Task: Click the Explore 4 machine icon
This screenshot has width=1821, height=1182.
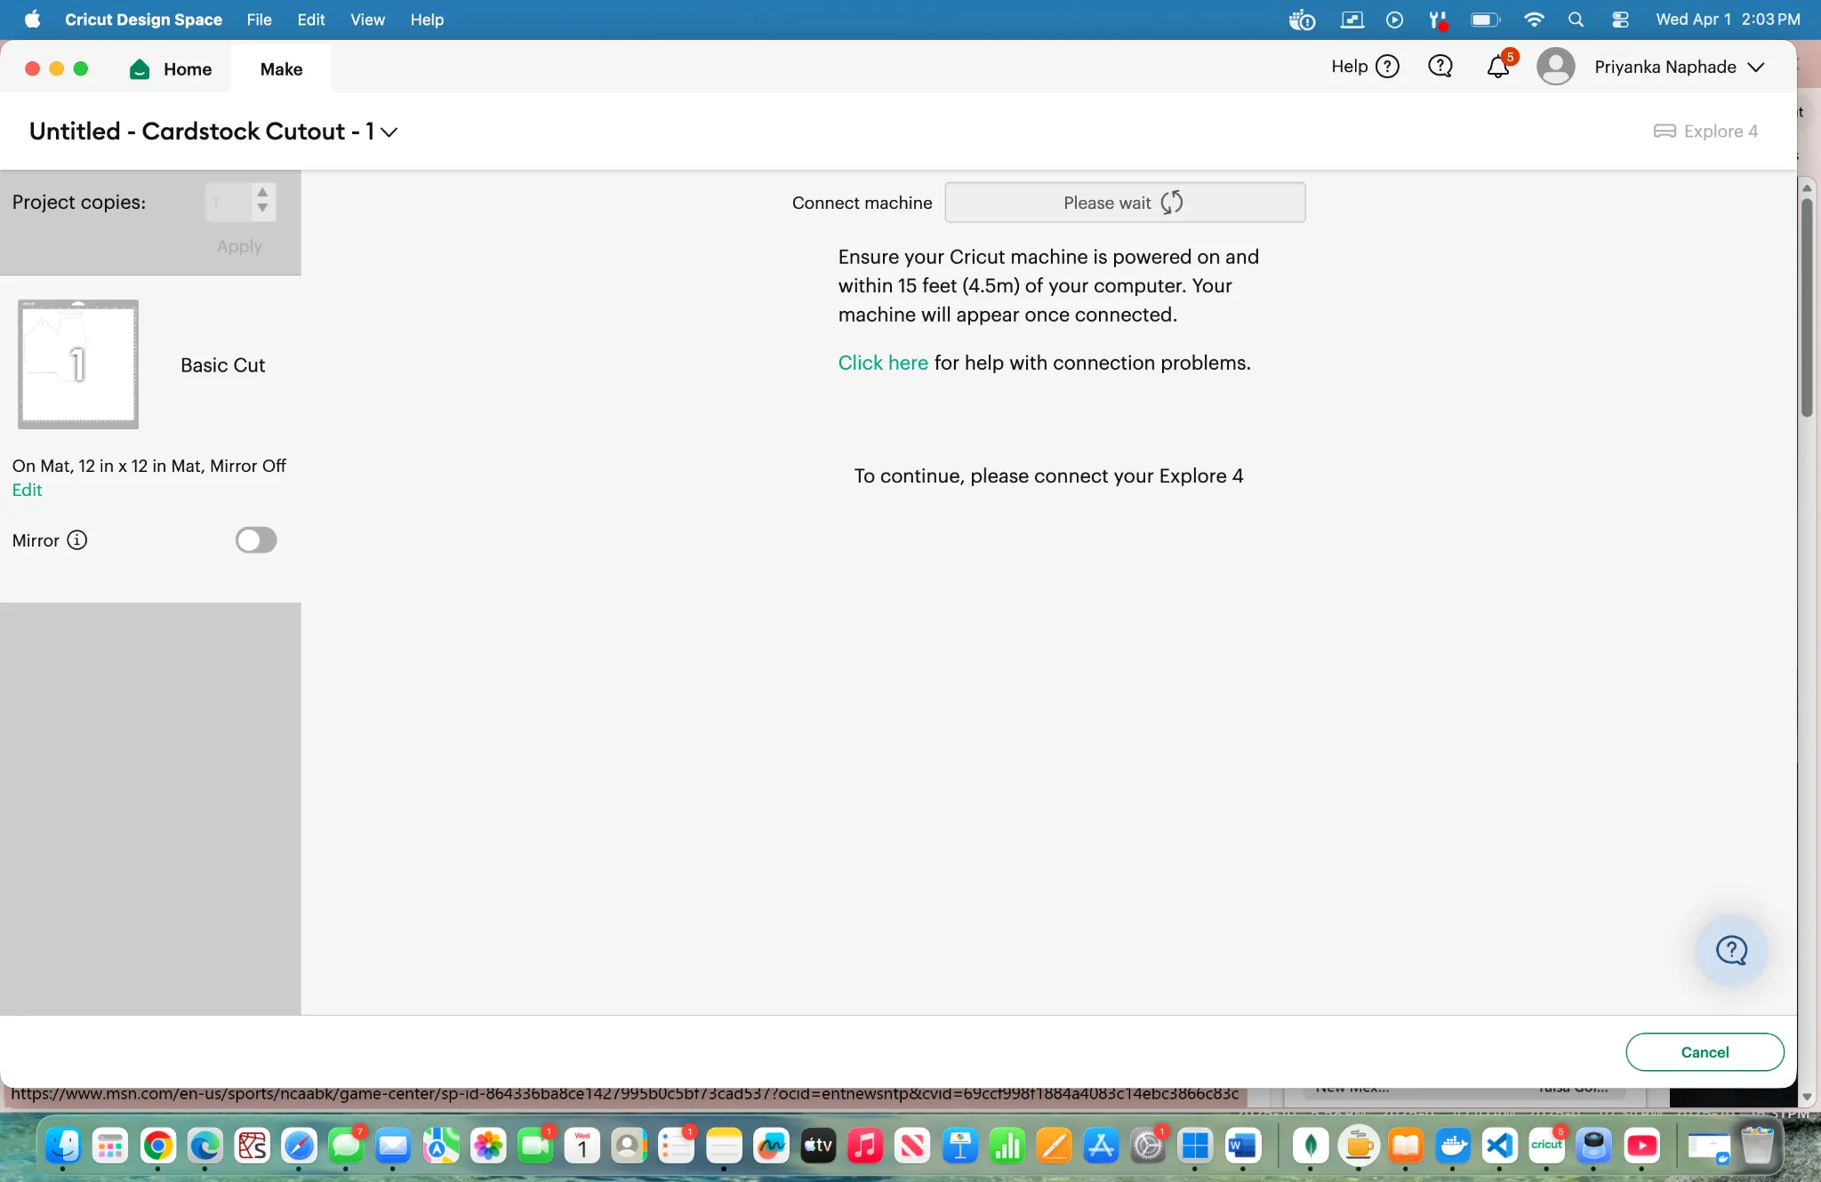Action: click(1665, 132)
